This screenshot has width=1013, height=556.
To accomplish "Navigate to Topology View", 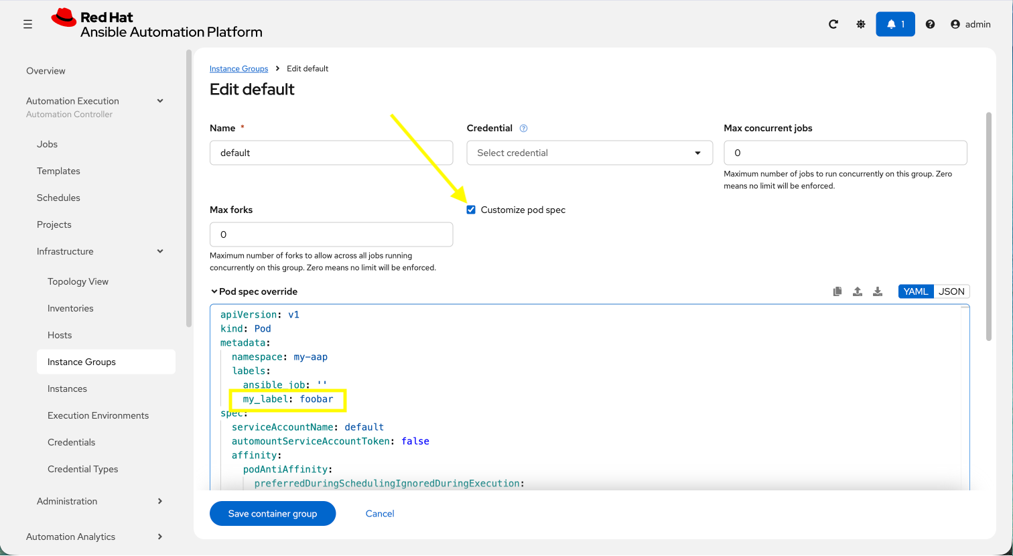I will coord(78,281).
